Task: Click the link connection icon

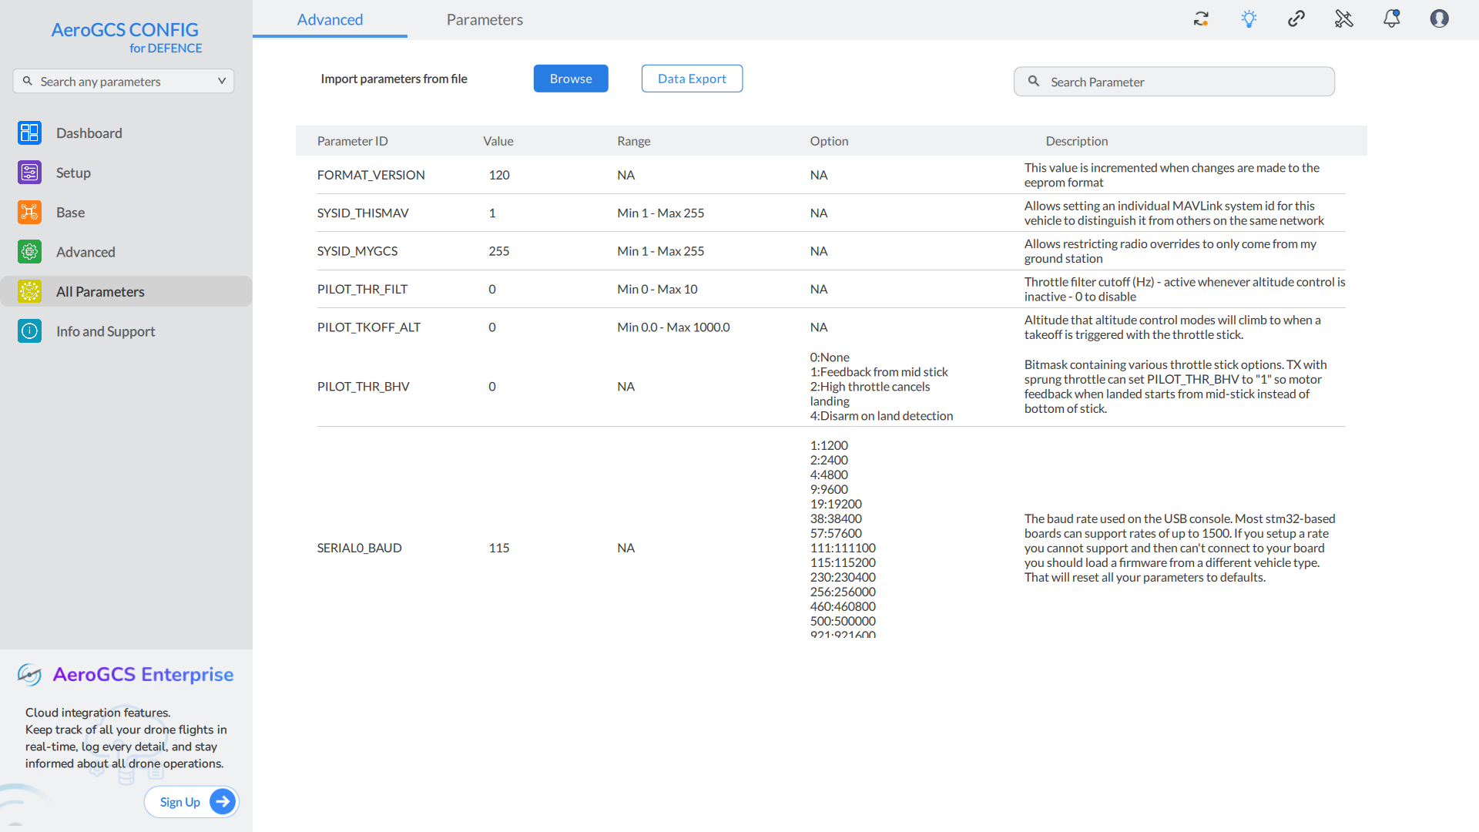Action: click(1296, 18)
